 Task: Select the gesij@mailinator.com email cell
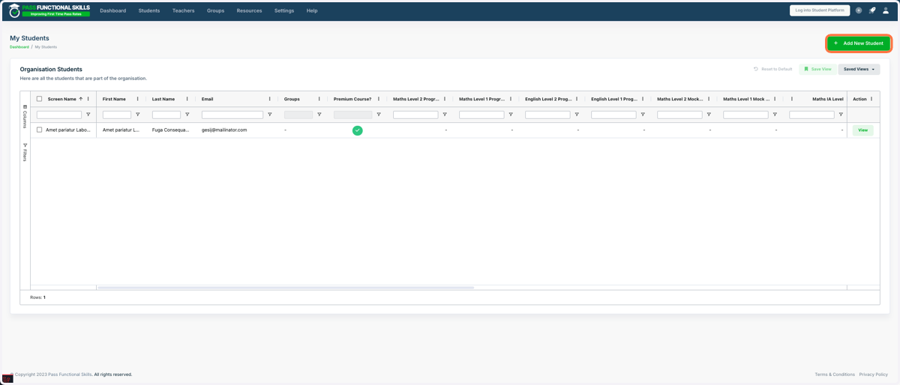tap(224, 130)
